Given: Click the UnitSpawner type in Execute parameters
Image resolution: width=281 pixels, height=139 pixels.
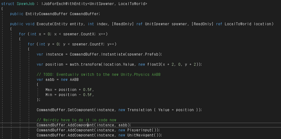Looking at the screenshot, I should point(157,24).
